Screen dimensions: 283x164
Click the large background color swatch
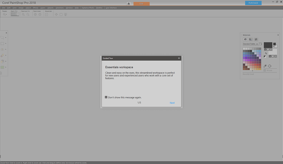(273, 53)
